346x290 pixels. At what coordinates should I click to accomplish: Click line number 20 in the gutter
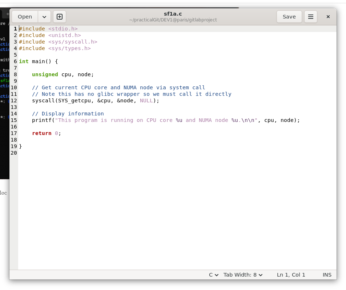(x=14, y=153)
